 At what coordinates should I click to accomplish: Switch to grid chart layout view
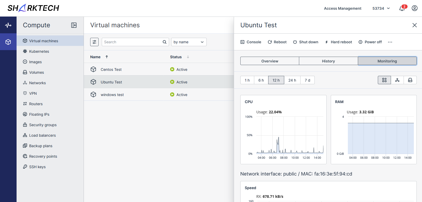coord(384,80)
